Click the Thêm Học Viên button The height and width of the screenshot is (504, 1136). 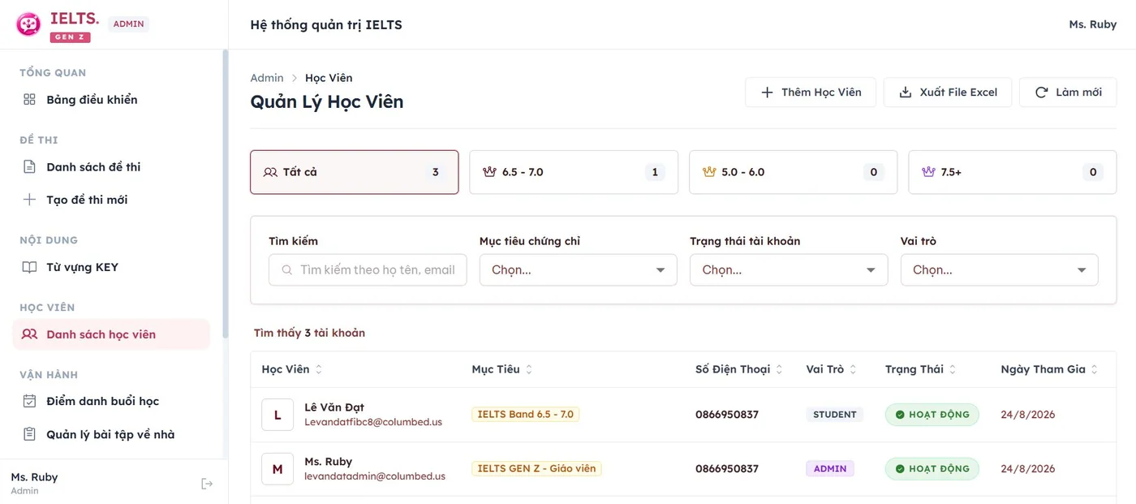point(811,93)
